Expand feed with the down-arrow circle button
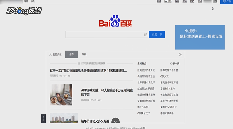Screen dimensions: 233x129 [x=115, y=121]
